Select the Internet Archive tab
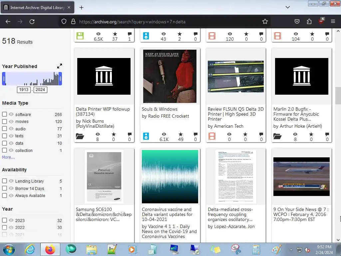 (x=37, y=7)
